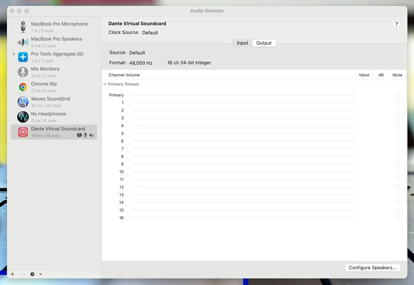Click the '16 ins / 16 outs' text

(x=45, y=136)
